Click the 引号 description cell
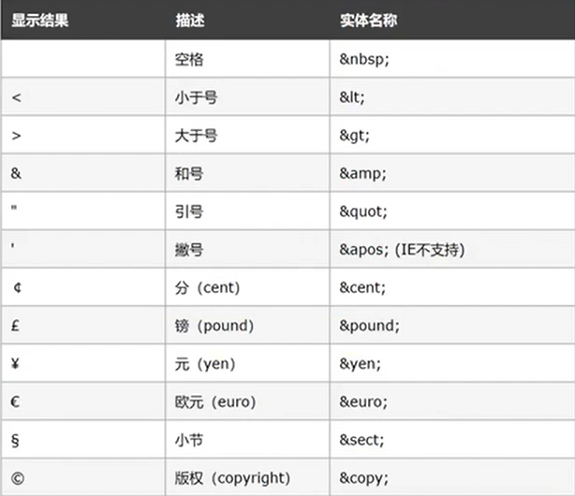 pyautogui.click(x=189, y=212)
